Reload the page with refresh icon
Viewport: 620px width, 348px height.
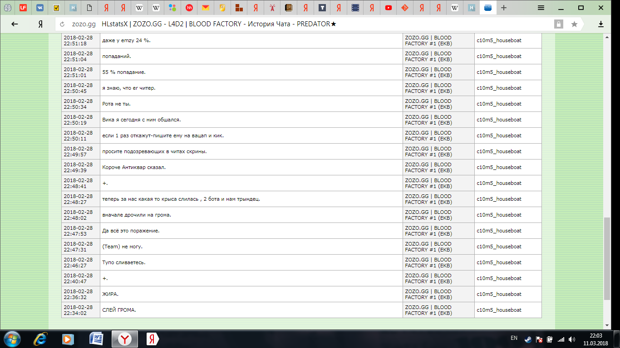[63, 24]
